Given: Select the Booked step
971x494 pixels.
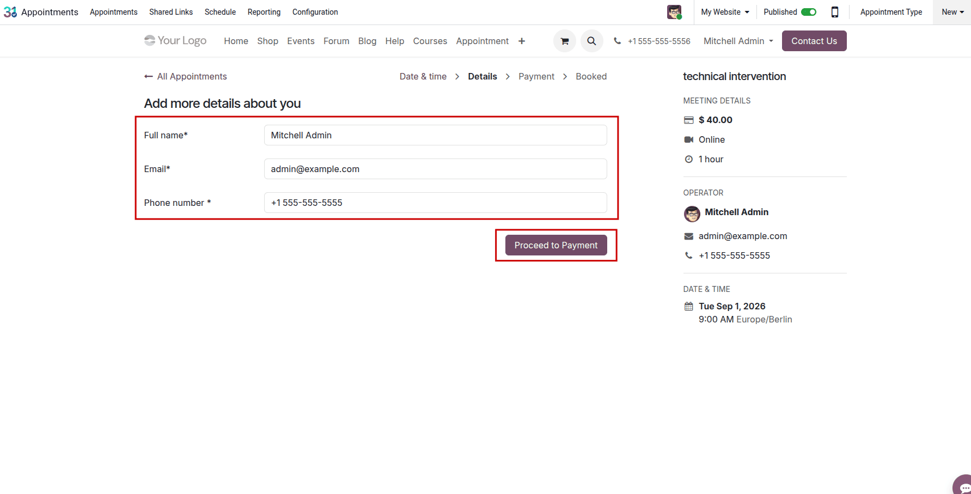Looking at the screenshot, I should tap(591, 76).
